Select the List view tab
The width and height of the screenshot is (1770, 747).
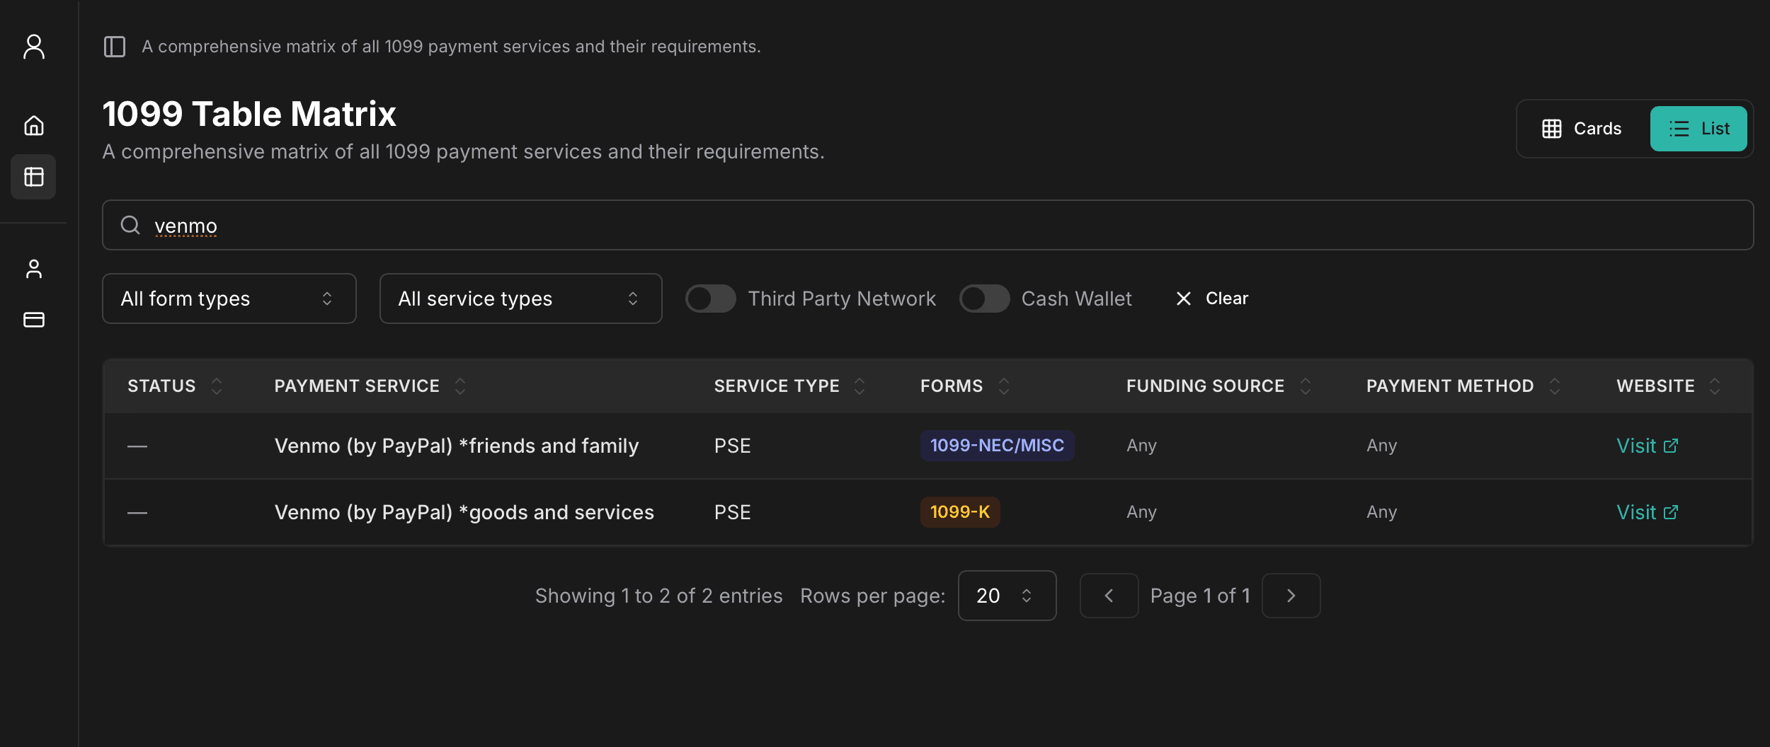1698,129
